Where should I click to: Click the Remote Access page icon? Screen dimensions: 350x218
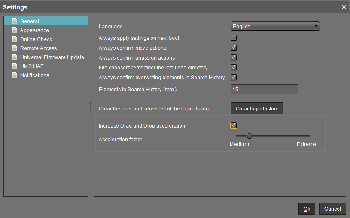(15, 48)
